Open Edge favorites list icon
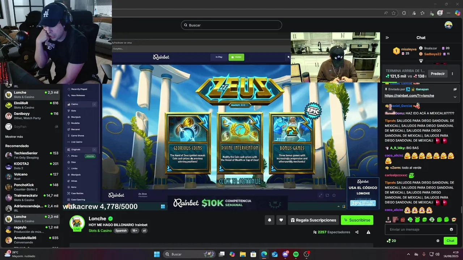The width and height of the screenshot is (463, 260). pyautogui.click(x=422, y=13)
